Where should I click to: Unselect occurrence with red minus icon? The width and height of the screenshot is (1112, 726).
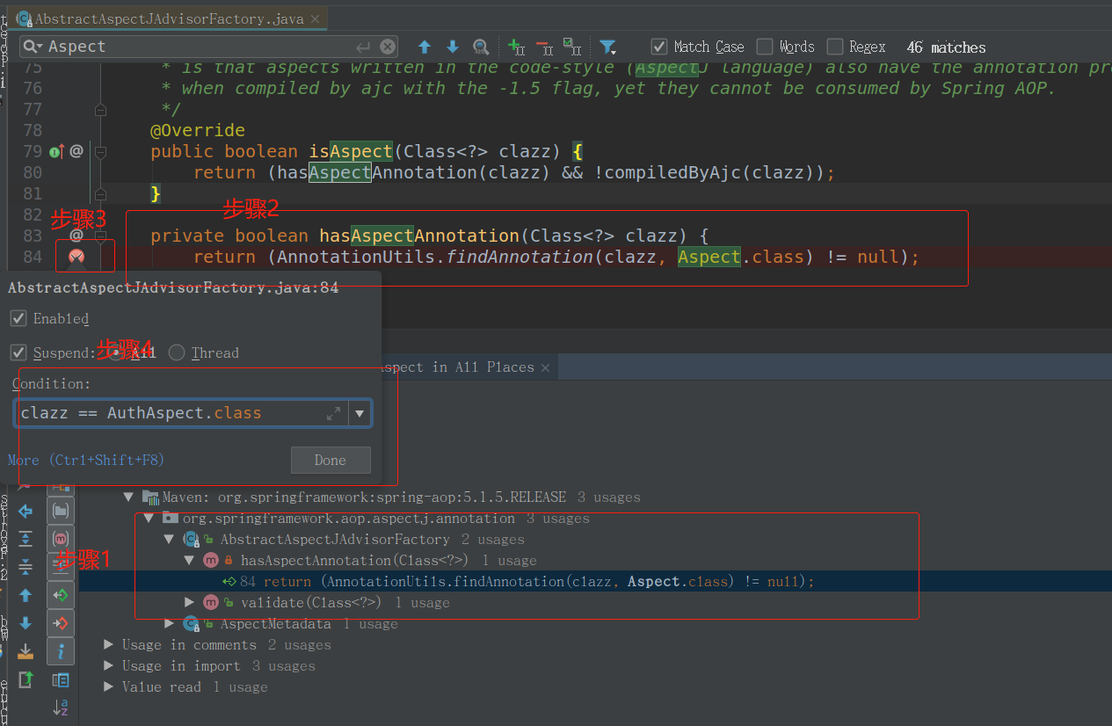click(544, 47)
